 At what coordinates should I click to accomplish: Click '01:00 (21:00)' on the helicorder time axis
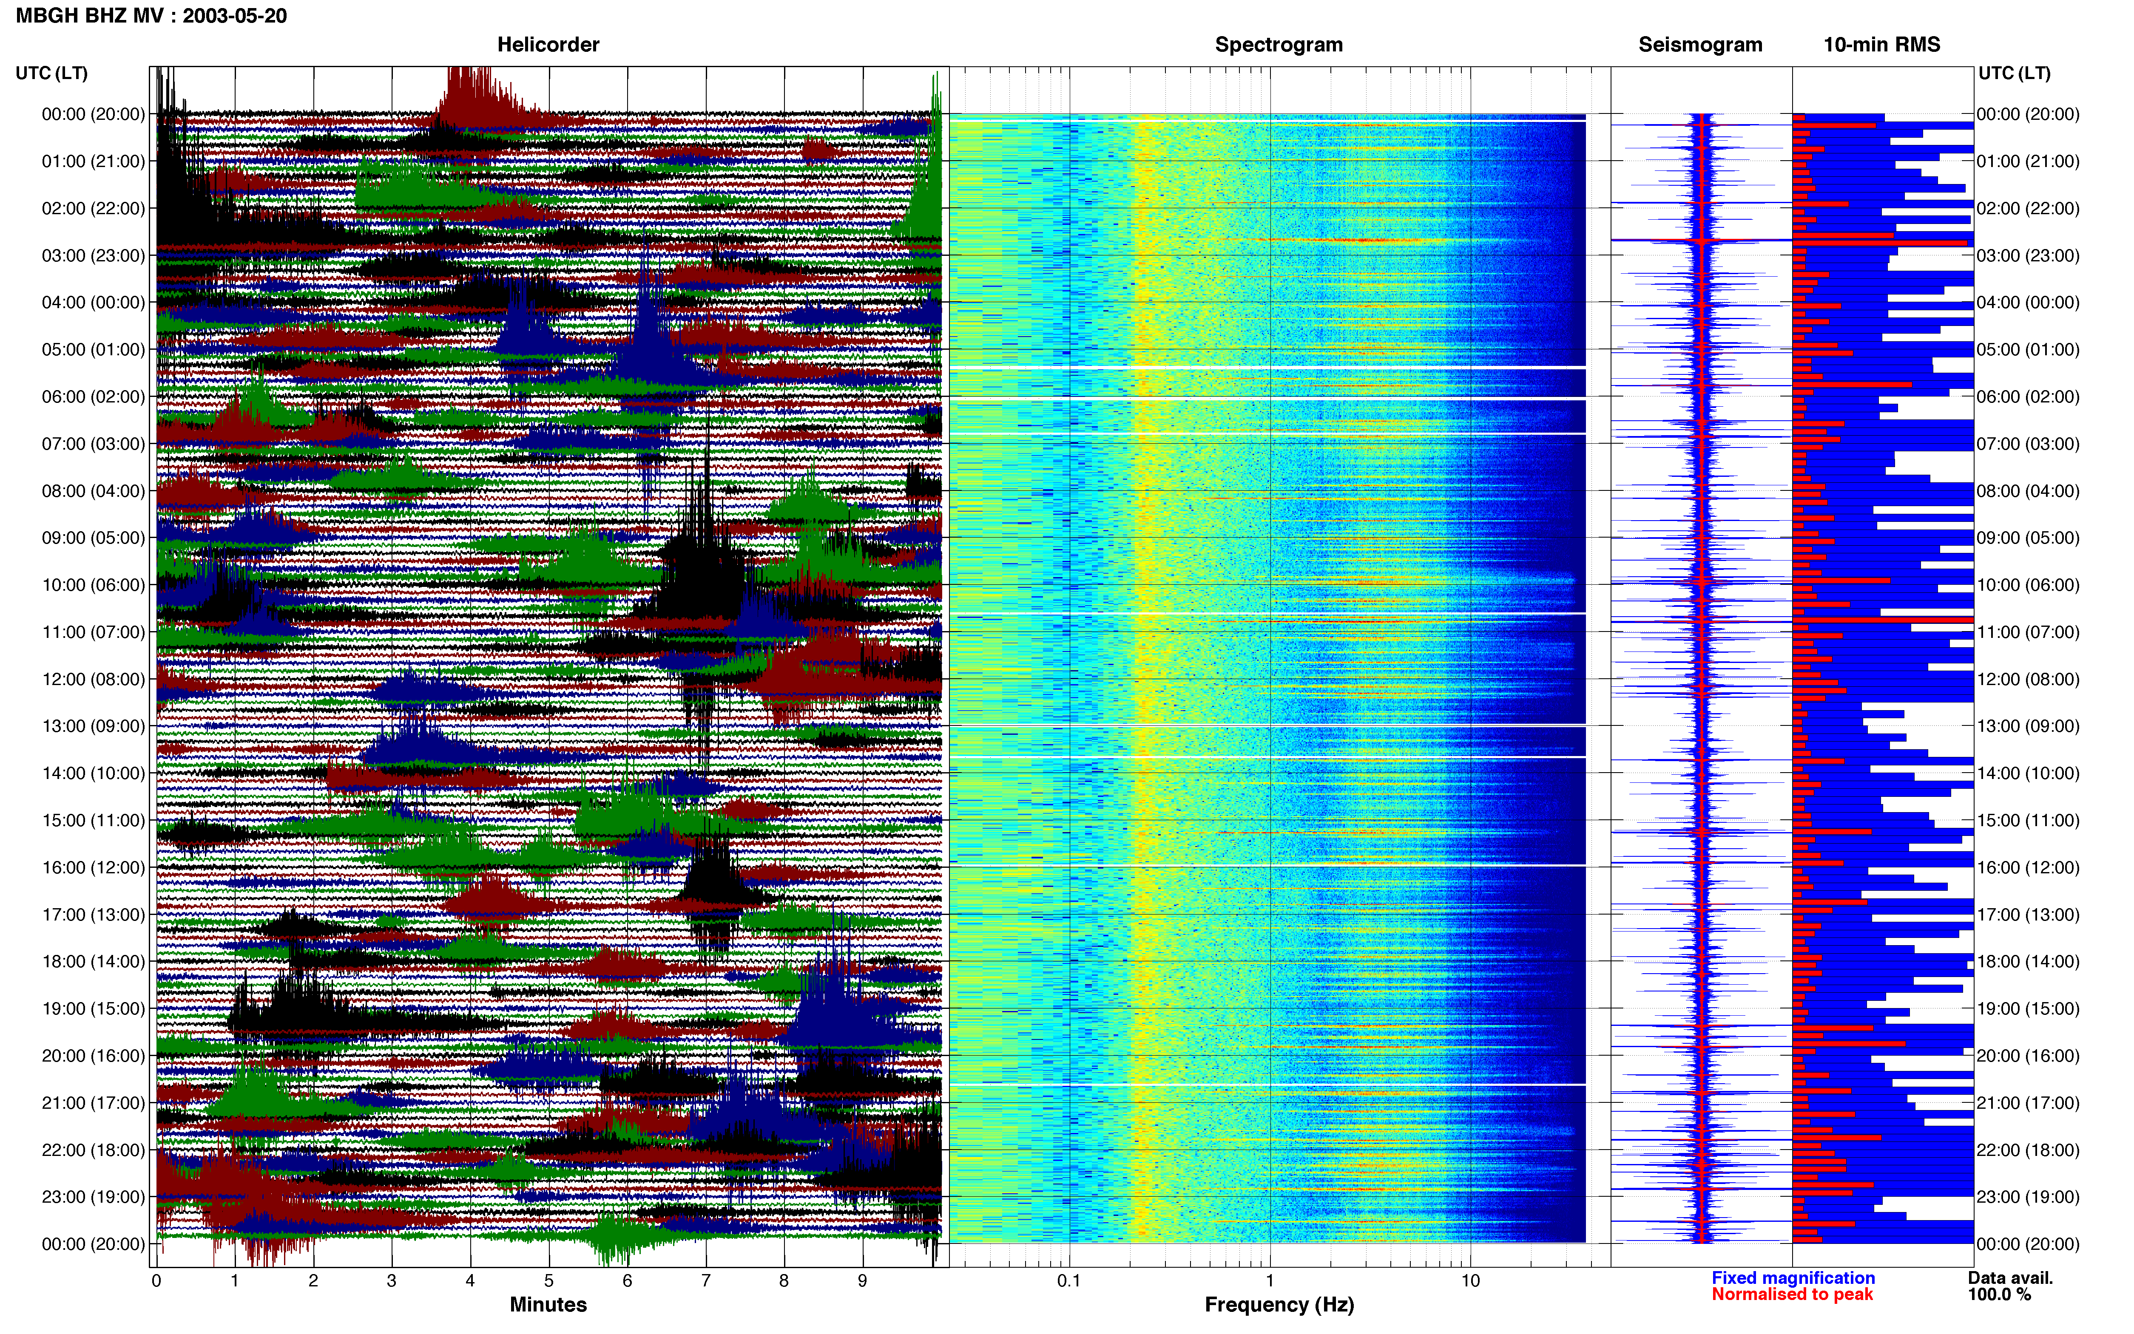(94, 161)
